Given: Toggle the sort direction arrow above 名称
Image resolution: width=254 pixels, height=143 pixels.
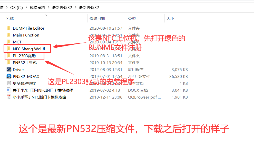Looking at the screenshot, I should pyautogui.click(x=46, y=15).
